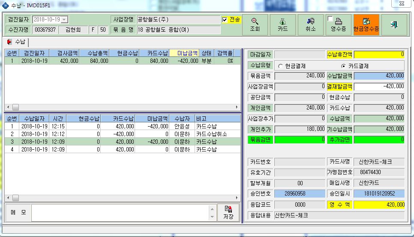This screenshot has height=237, width=414.
Task: Tick the checkbox beside 영수증
Action: 330,19
